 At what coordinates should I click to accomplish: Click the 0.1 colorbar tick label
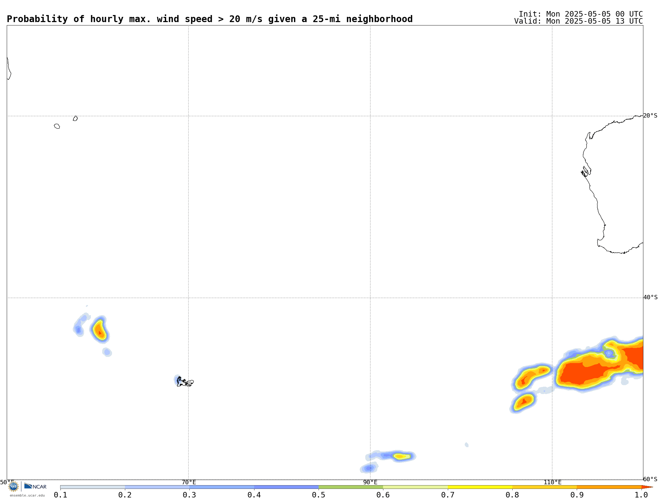[x=60, y=495]
